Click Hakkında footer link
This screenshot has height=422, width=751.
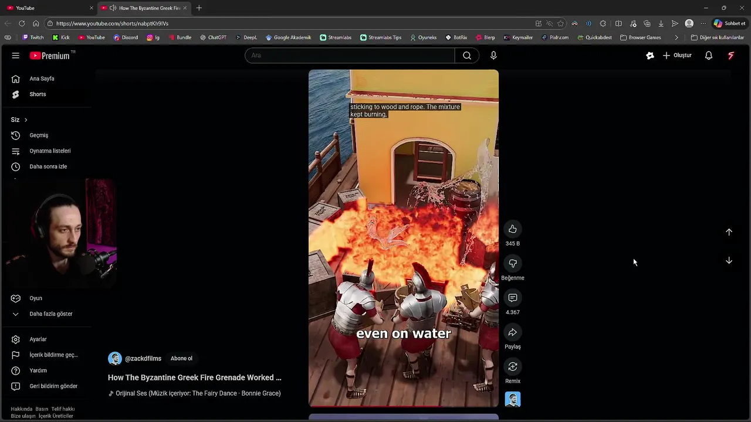[x=22, y=409]
